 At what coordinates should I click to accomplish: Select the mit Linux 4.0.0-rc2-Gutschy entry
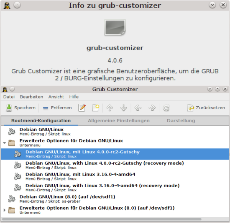click(x=115, y=154)
